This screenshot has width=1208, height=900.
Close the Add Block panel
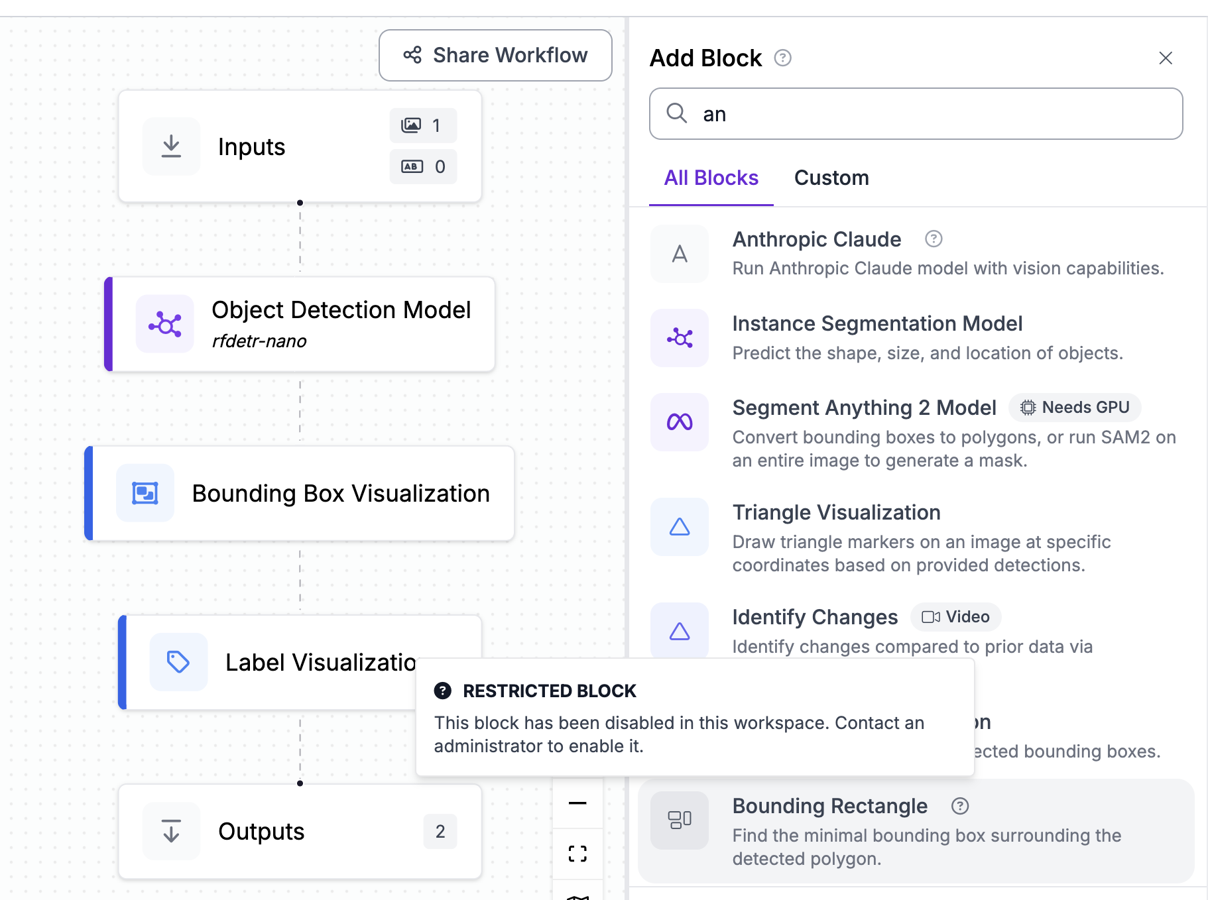(x=1165, y=58)
